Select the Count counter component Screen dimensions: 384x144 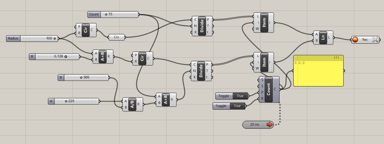pos(269,89)
